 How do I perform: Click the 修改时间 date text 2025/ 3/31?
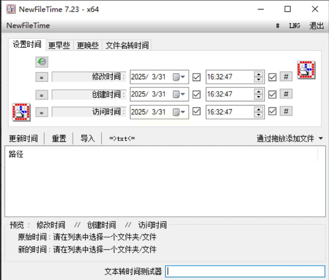pyautogui.click(x=148, y=77)
